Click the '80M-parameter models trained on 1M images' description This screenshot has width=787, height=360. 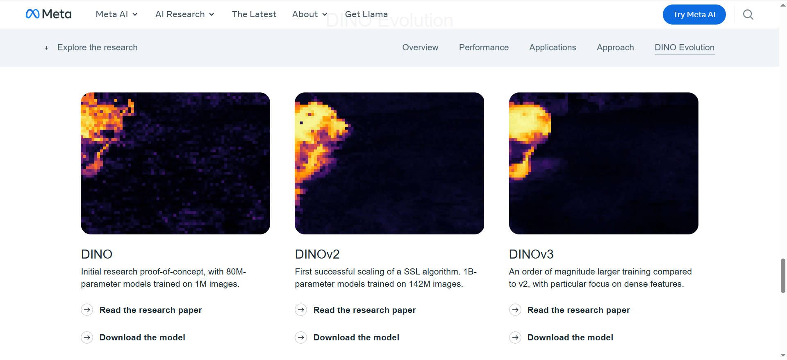(164, 278)
